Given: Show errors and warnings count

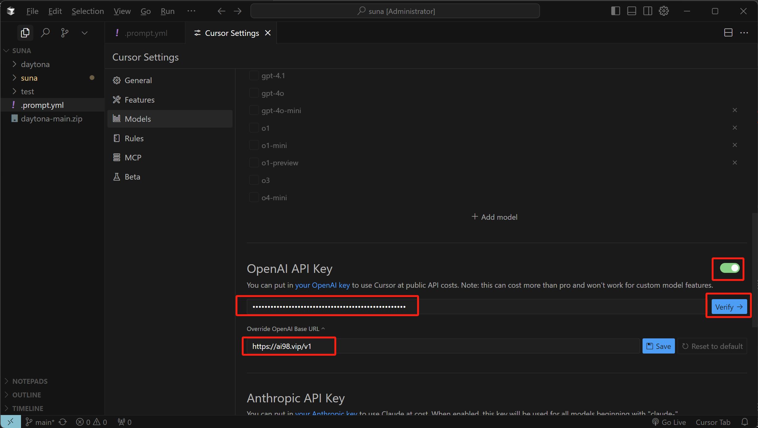Looking at the screenshot, I should tap(91, 422).
